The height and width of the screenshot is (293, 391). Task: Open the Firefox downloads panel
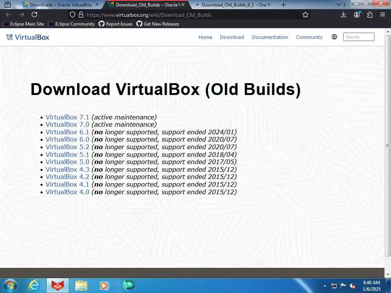[343, 15]
